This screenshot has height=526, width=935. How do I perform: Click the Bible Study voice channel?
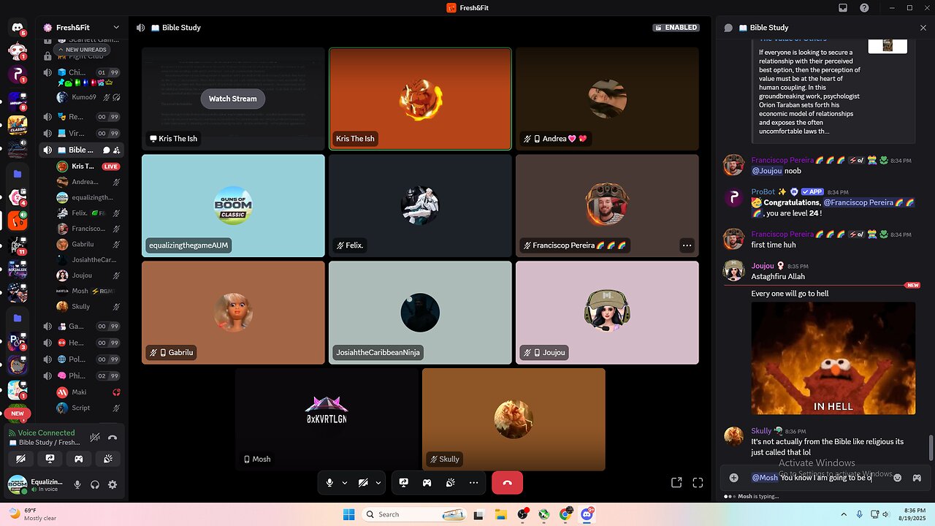pos(81,150)
